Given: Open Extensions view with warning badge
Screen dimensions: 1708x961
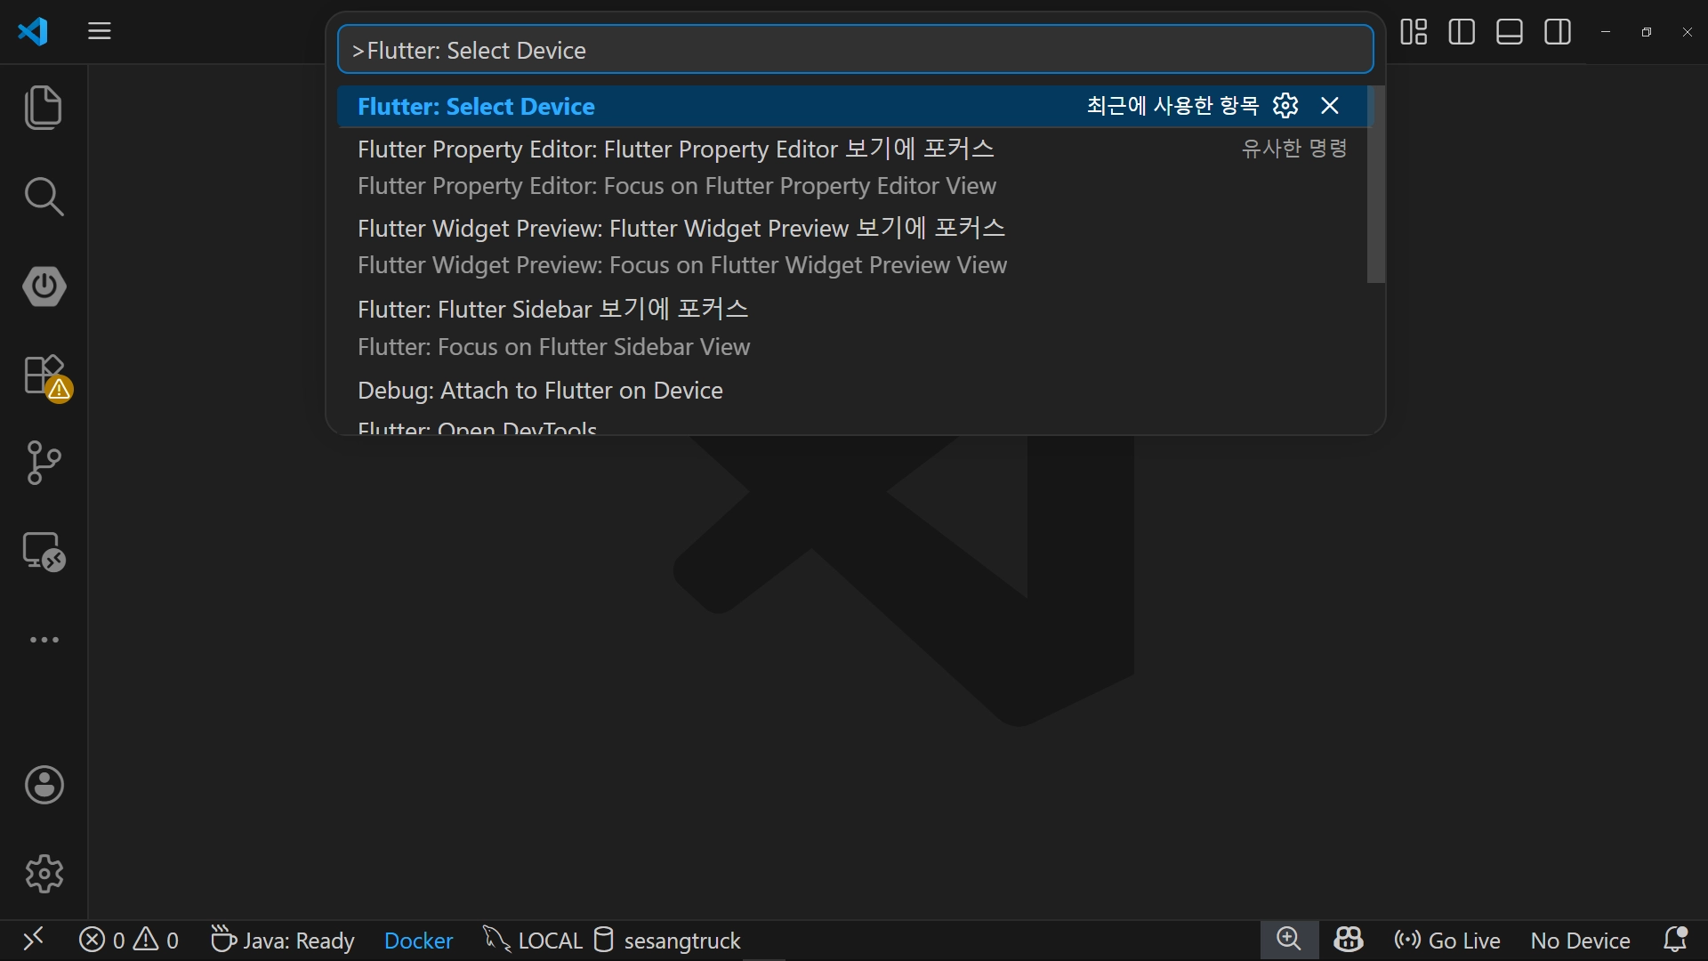Looking at the screenshot, I should tap(44, 375).
